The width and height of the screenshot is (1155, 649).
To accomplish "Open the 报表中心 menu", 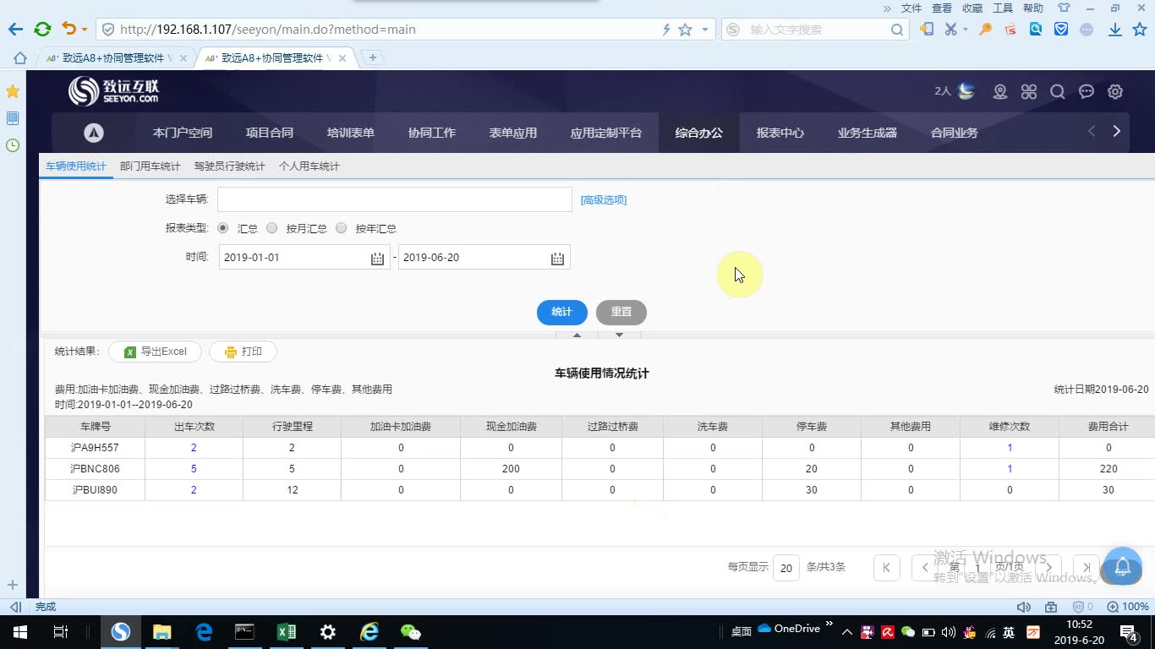I will 780,133.
